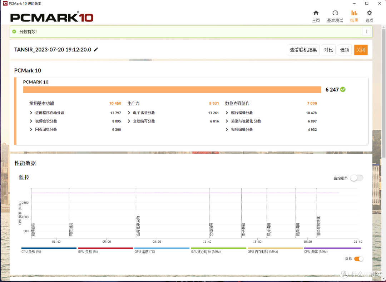The height and width of the screenshot is (282, 386).
Task: Open the settings gear icon top right
Action: [x=369, y=12]
